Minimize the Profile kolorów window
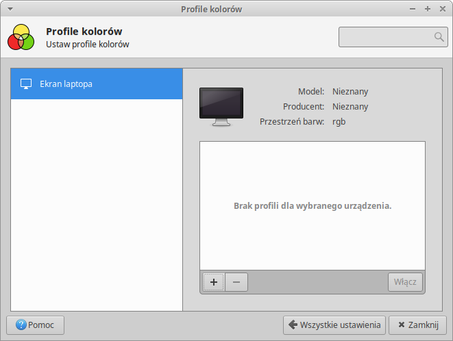The image size is (453, 341). coord(413,9)
